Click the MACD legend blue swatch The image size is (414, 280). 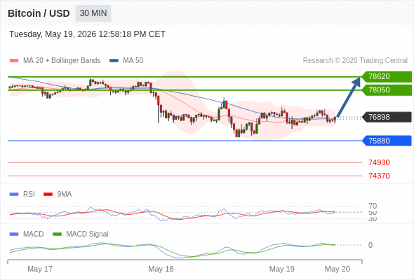click(x=14, y=234)
